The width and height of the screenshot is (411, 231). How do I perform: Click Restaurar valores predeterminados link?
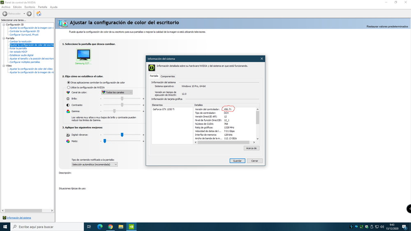(x=387, y=26)
